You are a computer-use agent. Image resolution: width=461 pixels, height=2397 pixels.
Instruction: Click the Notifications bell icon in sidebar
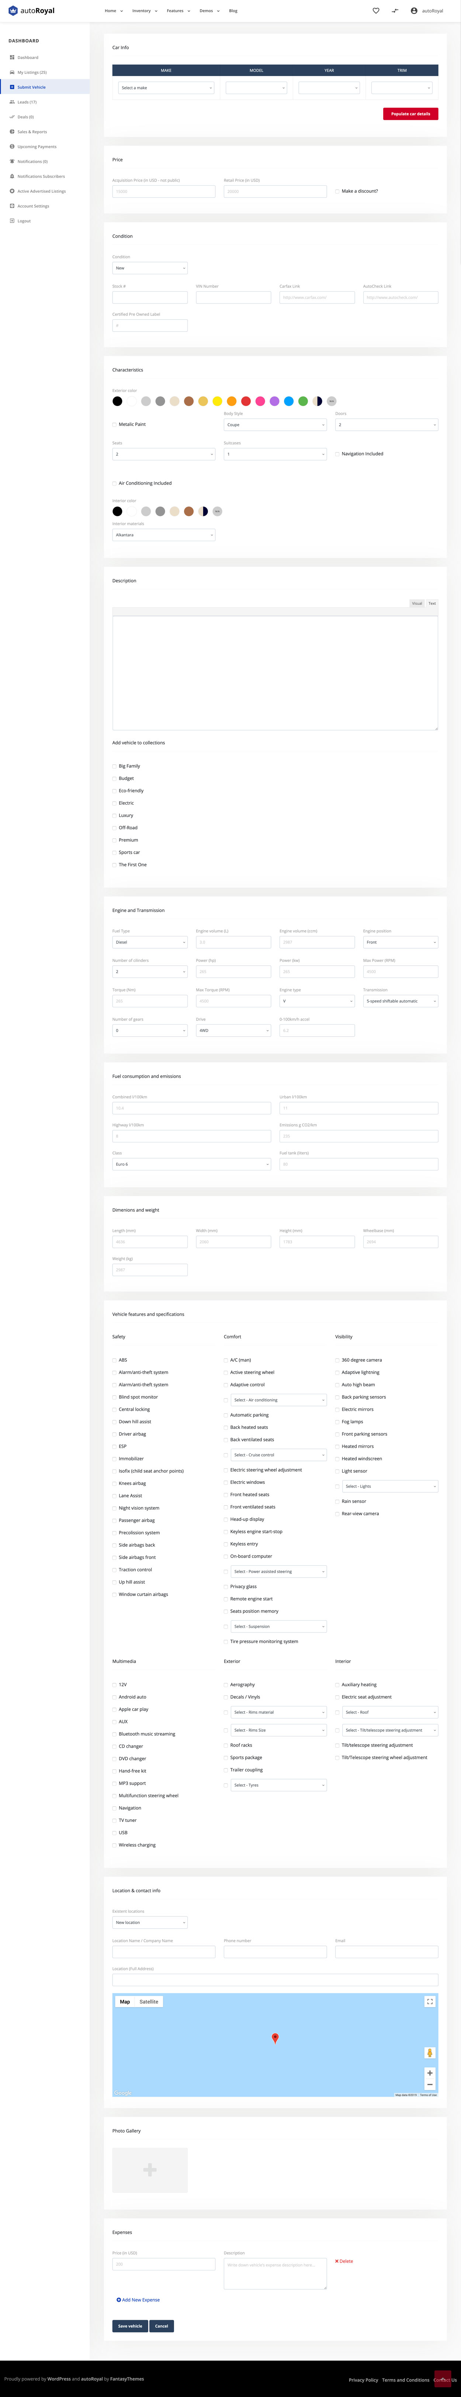click(12, 162)
